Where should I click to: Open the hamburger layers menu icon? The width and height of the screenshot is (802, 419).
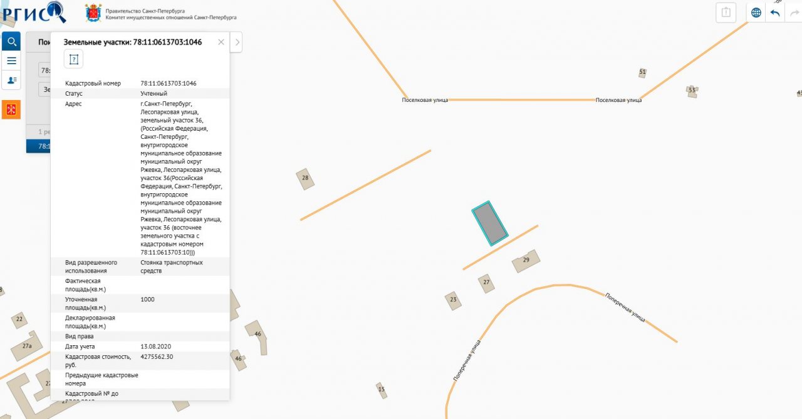click(11, 61)
